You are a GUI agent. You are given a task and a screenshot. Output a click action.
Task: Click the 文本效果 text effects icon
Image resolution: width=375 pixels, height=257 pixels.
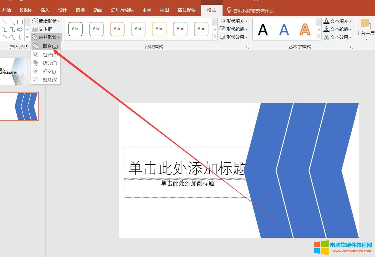(x=326, y=37)
